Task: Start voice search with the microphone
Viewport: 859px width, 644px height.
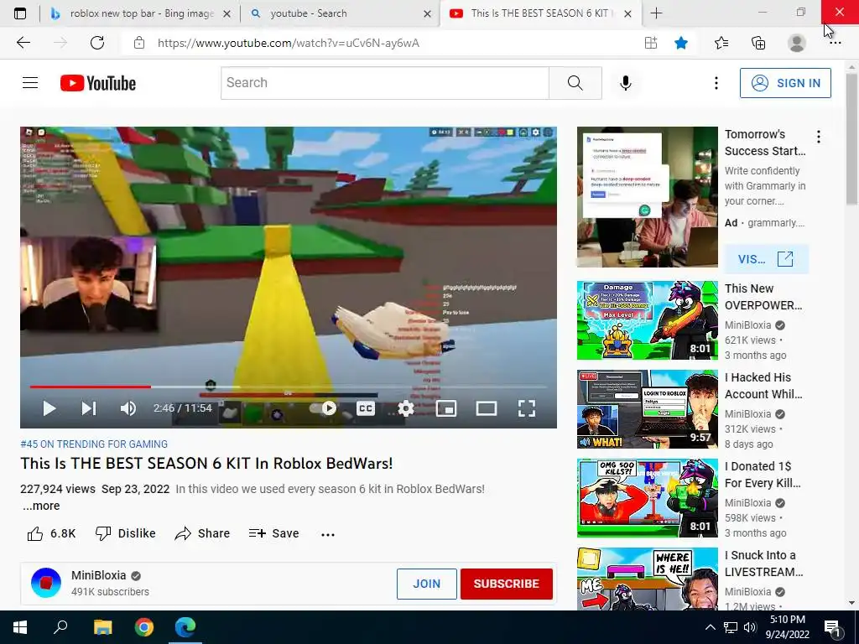Action: (x=626, y=83)
